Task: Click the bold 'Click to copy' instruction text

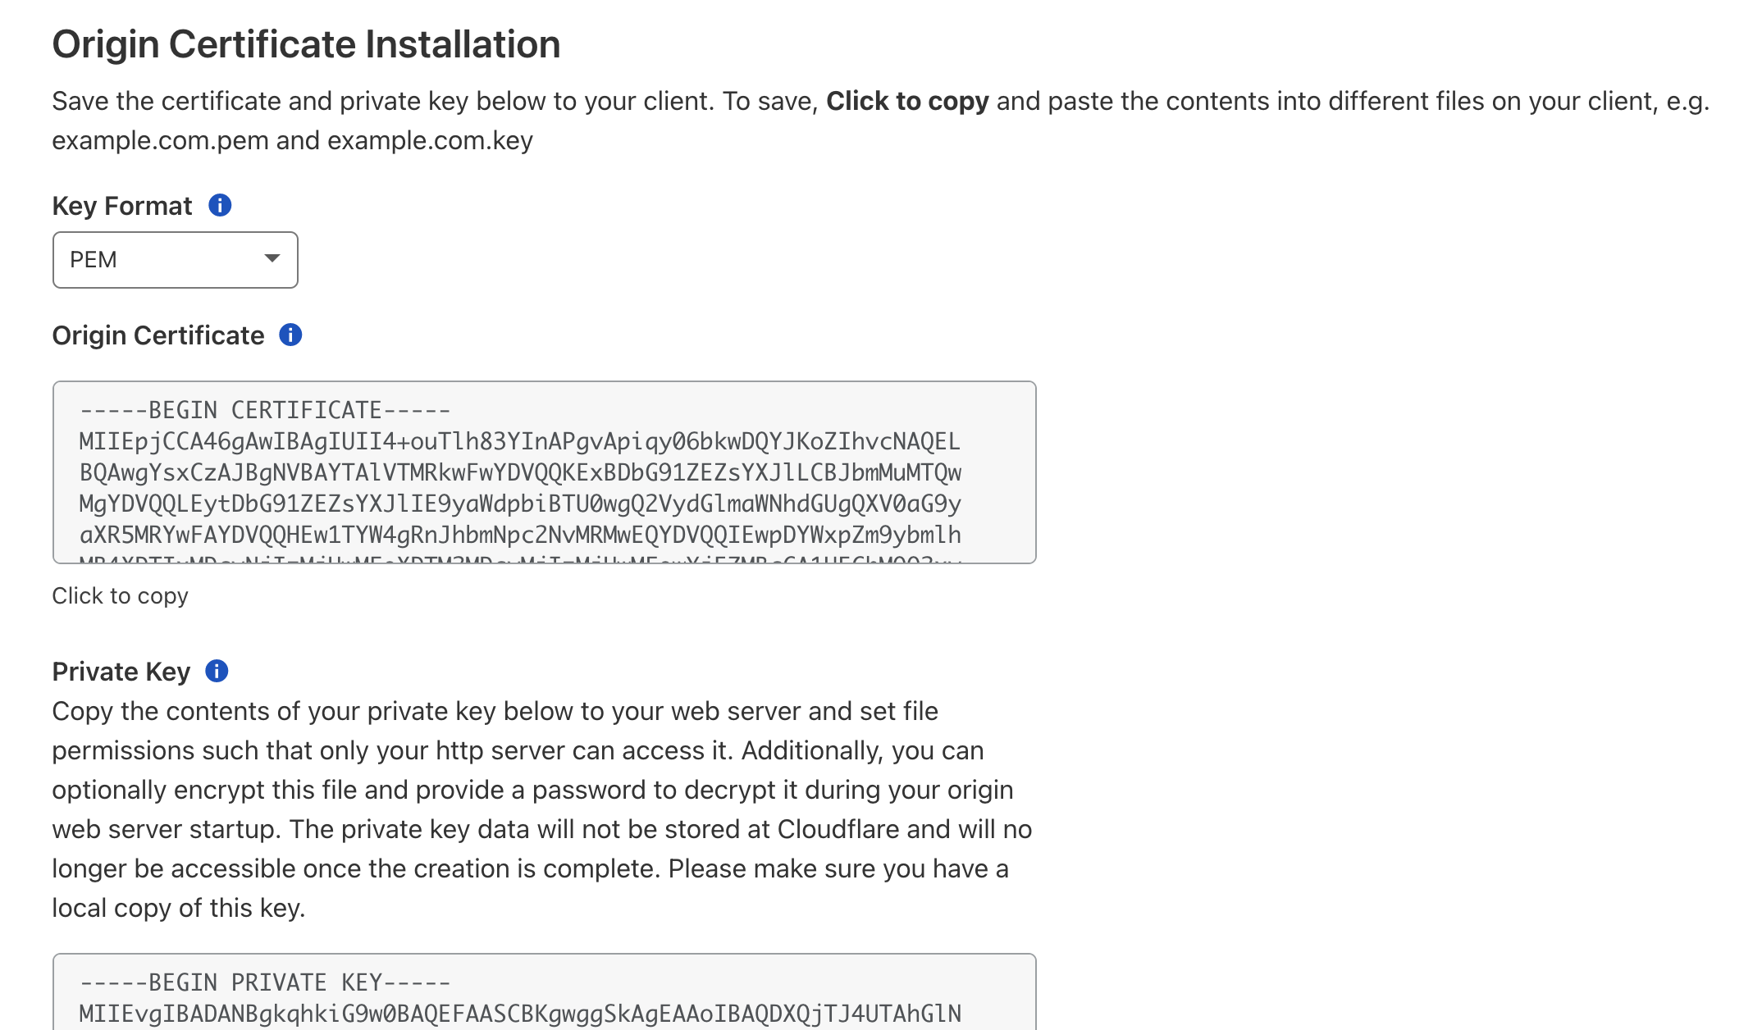Action: tap(907, 101)
